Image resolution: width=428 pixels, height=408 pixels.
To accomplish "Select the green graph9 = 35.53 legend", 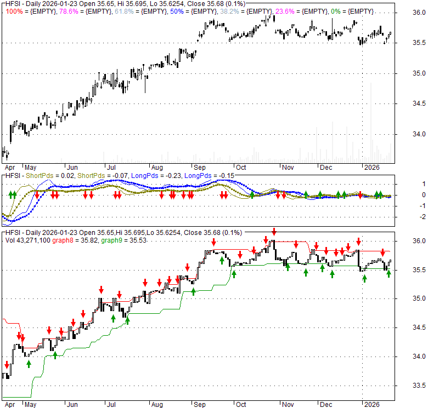I will [123, 240].
